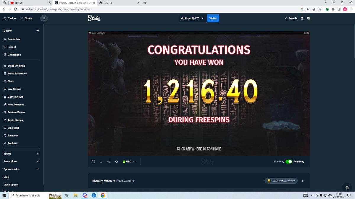This screenshot has height=199, width=355.
Task: Open the user account profile icon
Action: tap(302, 18)
